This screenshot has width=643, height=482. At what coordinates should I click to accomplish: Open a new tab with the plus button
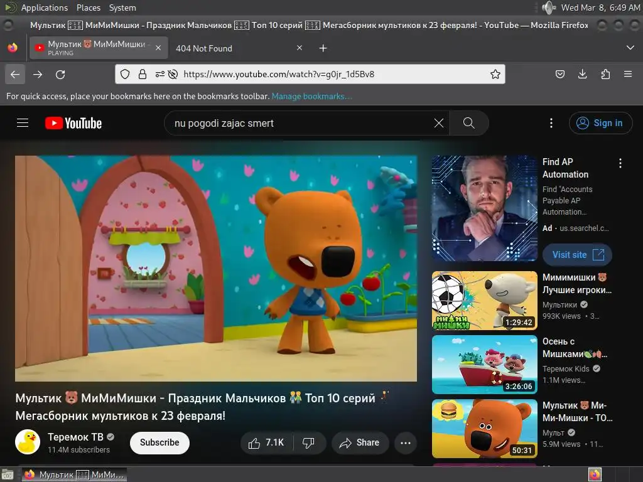(323, 48)
